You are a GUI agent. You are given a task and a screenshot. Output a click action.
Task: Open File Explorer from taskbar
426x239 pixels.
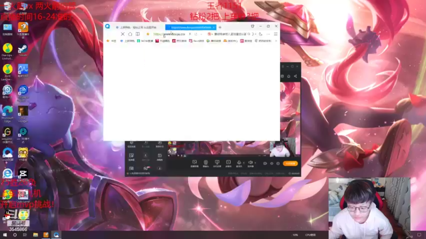click(36, 235)
